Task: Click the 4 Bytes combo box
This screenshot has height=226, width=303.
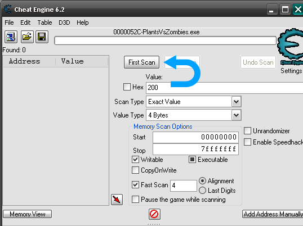Action: tap(194, 115)
